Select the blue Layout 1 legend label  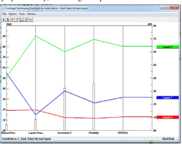point(167,98)
